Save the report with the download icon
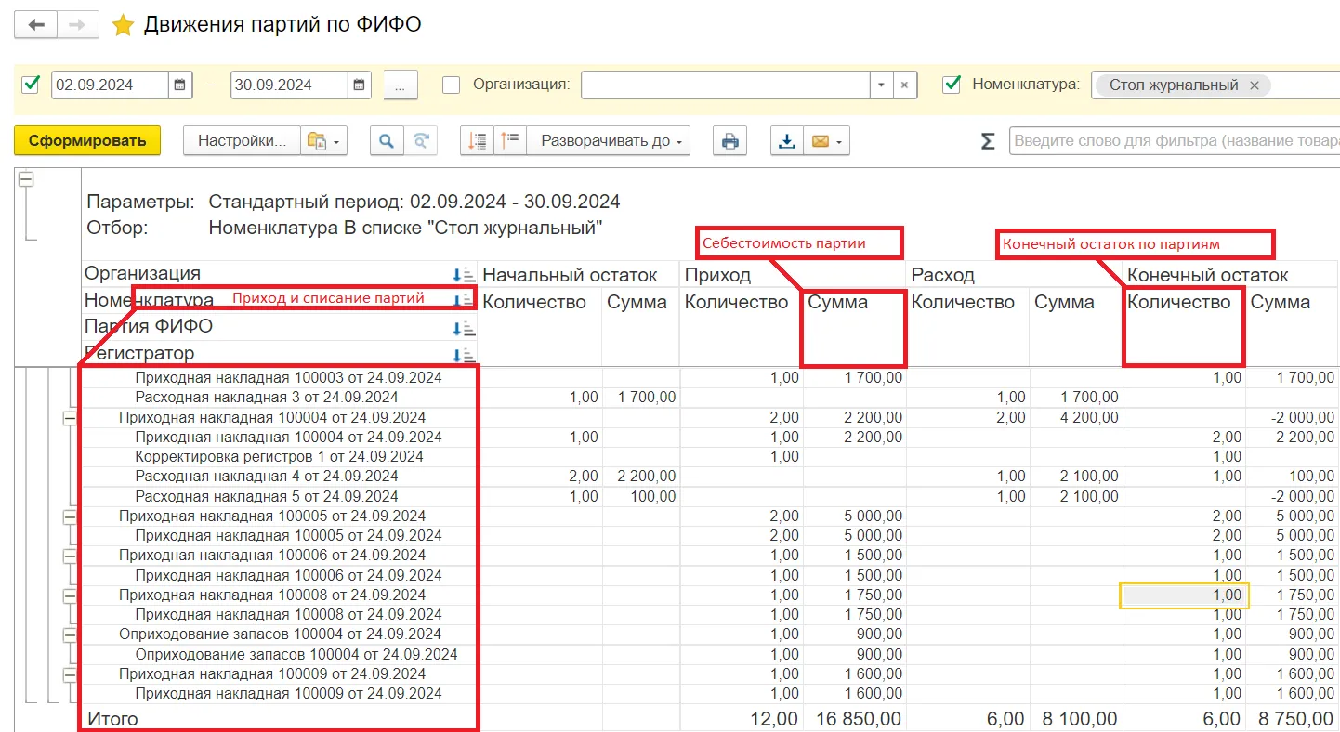The width and height of the screenshot is (1340, 732). [787, 141]
